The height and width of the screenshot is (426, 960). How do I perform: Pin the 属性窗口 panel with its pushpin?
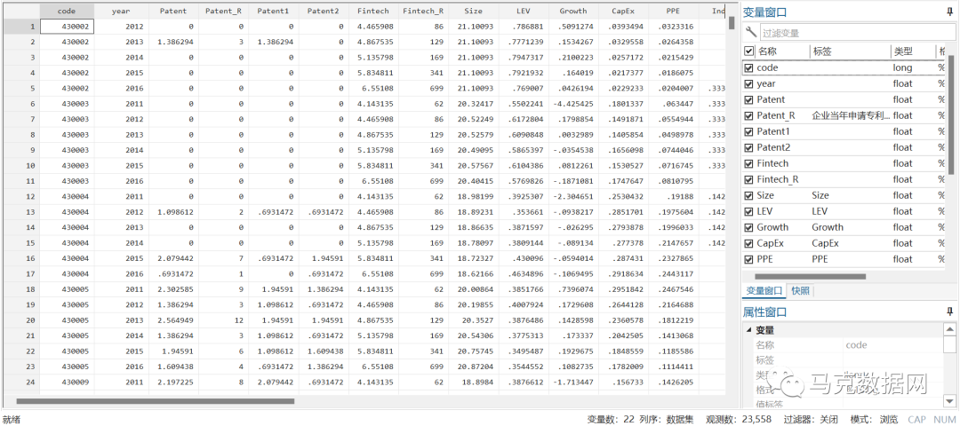click(948, 312)
